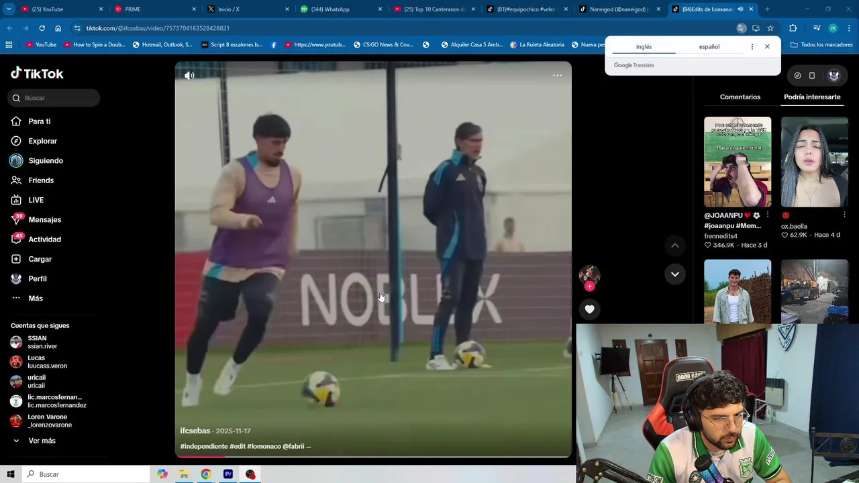Image resolution: width=859 pixels, height=483 pixels.
Task: Open site information icon in address bar
Action: click(77, 28)
